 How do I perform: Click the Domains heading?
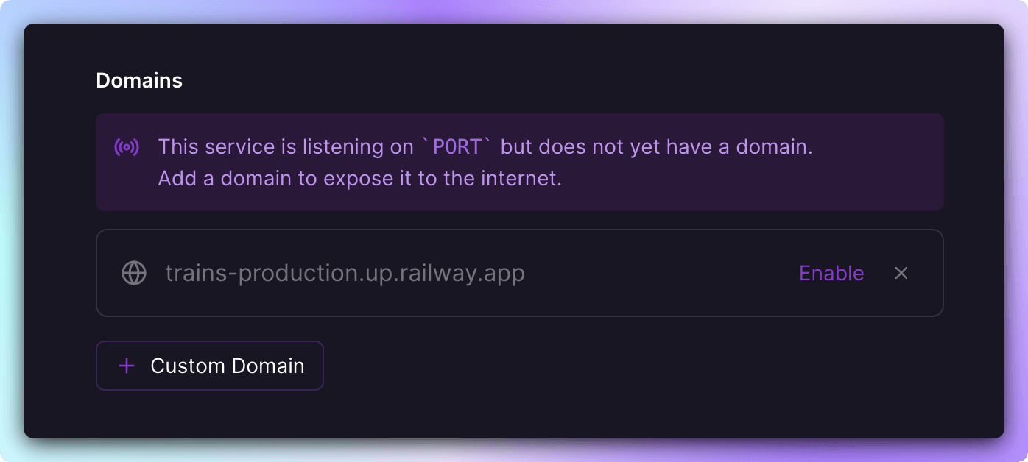tap(138, 80)
